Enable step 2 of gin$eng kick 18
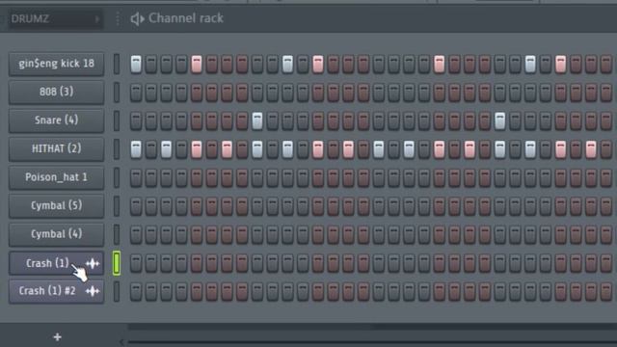 point(151,64)
